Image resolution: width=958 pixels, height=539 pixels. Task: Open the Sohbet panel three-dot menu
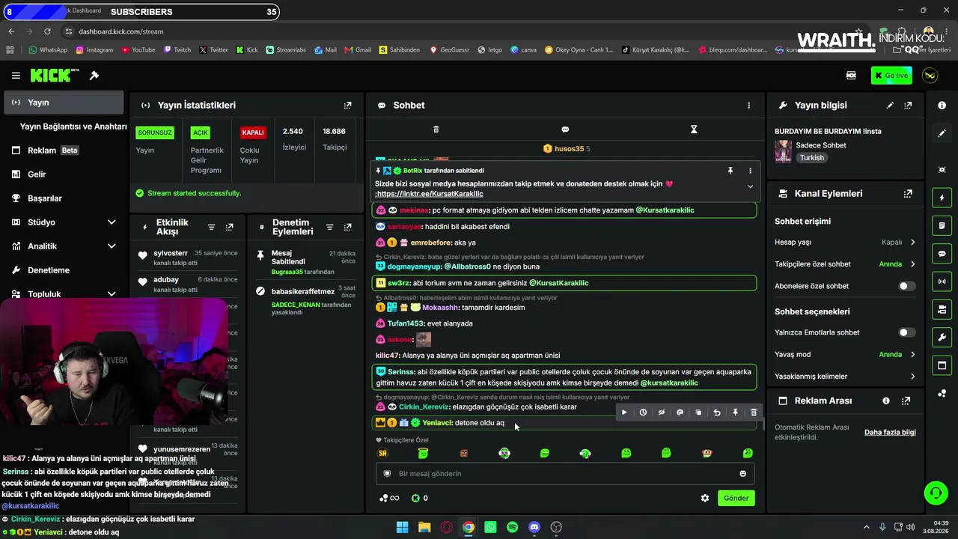[x=748, y=106]
